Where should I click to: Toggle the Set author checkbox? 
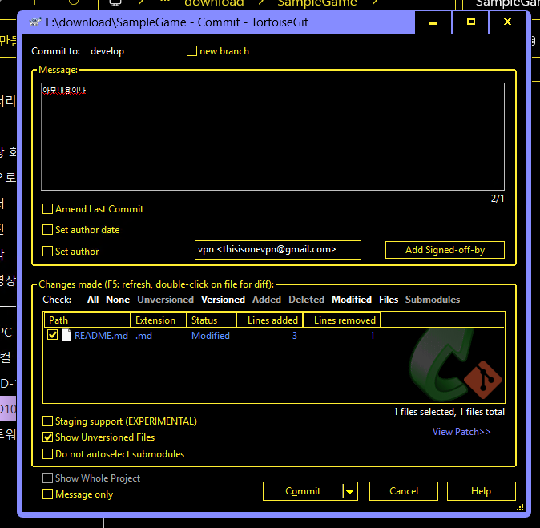coord(47,251)
